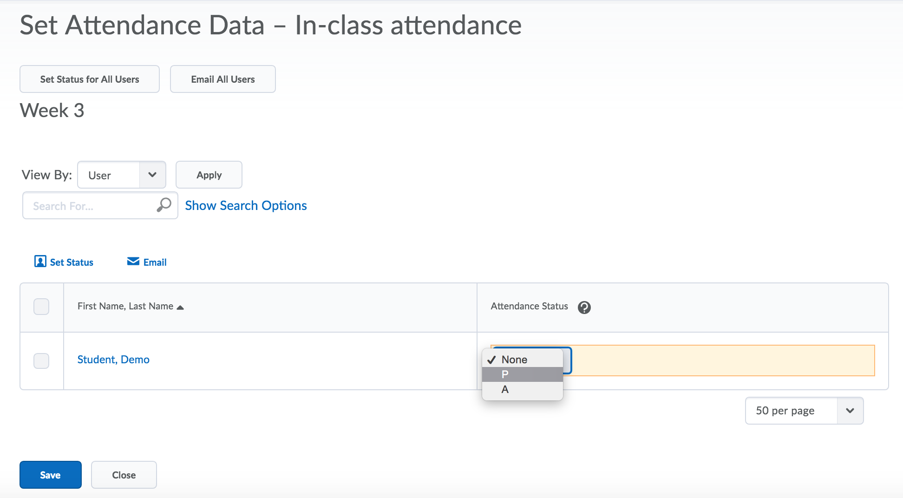
Task: Click the name column sort arrow
Action: 180,307
